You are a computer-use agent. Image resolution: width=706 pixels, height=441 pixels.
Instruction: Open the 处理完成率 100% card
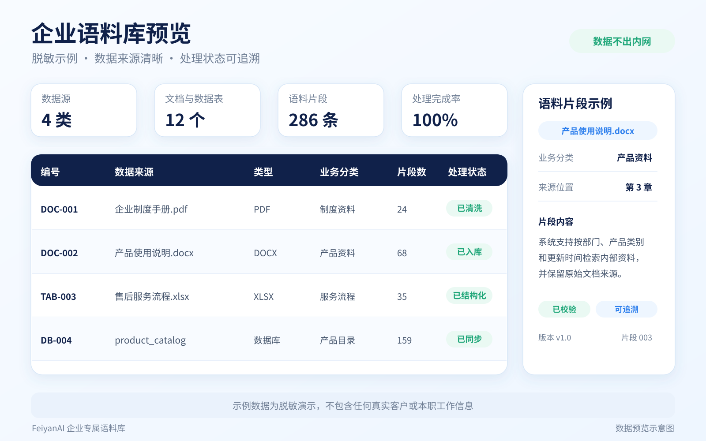pos(454,110)
